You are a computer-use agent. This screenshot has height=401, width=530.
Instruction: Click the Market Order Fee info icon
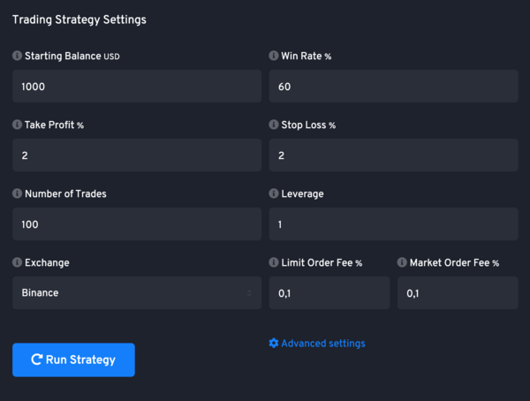click(402, 262)
